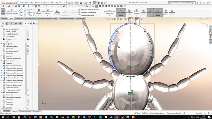Open the Инструменты menu
This screenshot has height=119, width=212.
point(45,3)
